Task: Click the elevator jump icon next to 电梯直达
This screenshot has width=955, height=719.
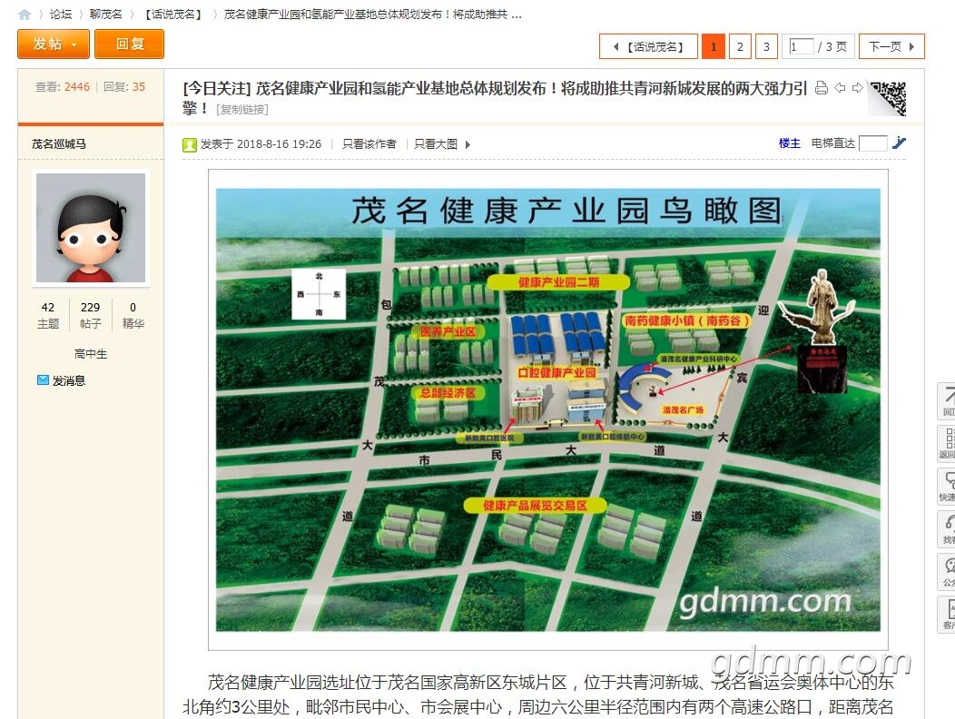Action: [x=899, y=143]
